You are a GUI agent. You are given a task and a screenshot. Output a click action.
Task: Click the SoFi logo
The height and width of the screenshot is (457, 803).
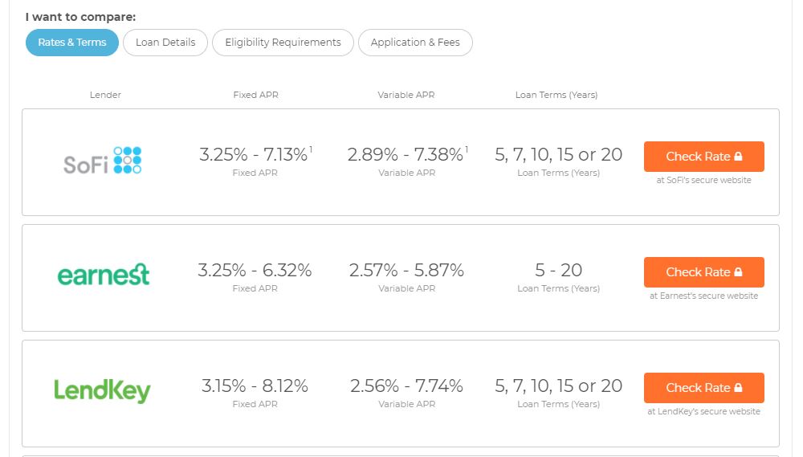[x=103, y=161]
